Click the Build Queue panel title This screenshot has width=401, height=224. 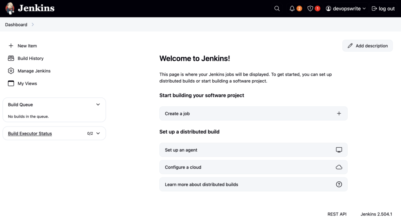(x=20, y=105)
